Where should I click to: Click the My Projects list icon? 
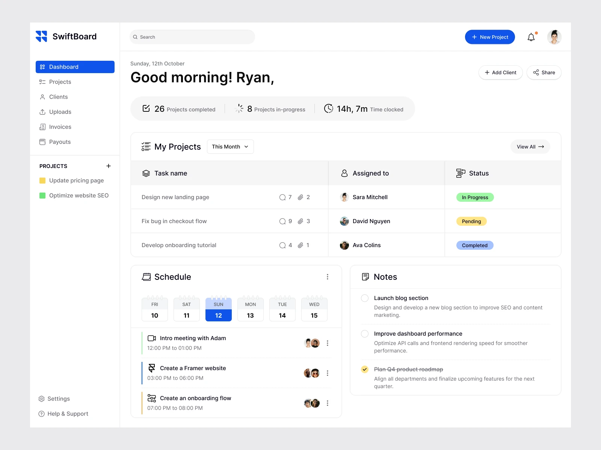pyautogui.click(x=146, y=147)
